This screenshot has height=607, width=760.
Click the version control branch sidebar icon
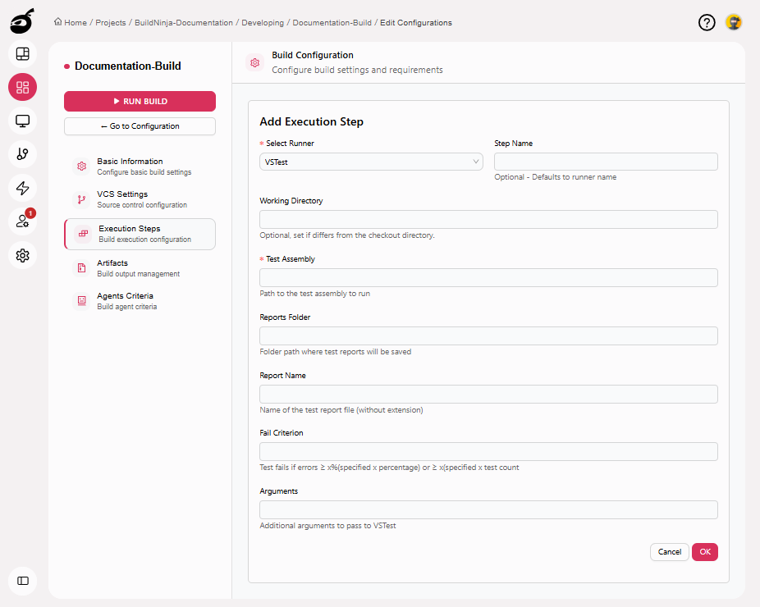pyautogui.click(x=23, y=154)
